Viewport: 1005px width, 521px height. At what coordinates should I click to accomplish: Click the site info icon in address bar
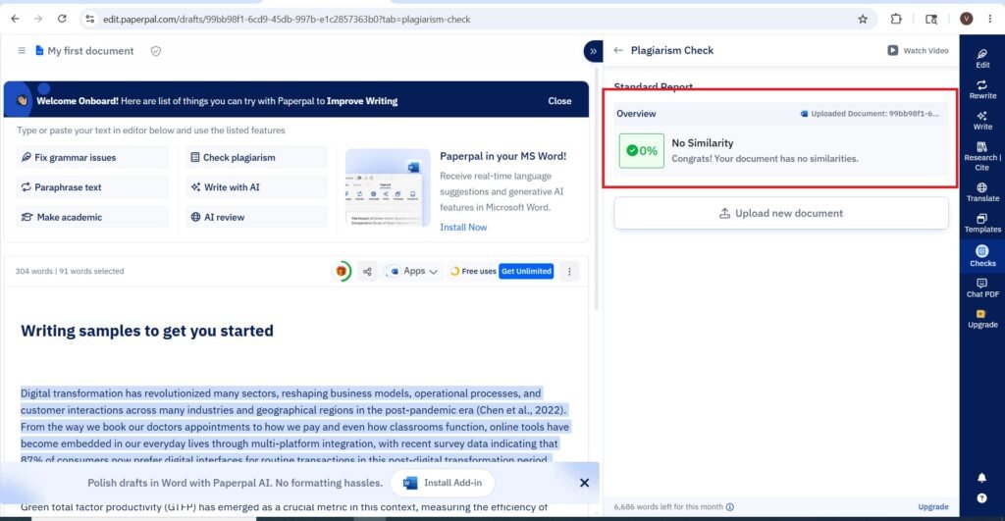89,20
